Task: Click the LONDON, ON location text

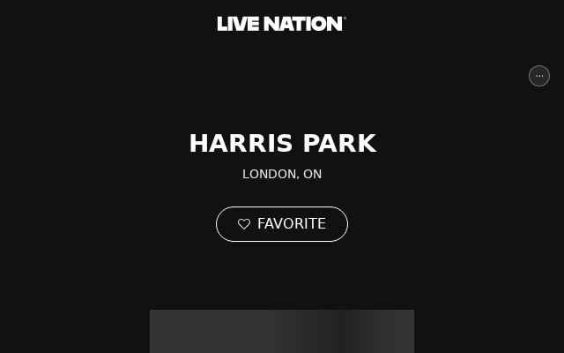Action: (x=282, y=175)
